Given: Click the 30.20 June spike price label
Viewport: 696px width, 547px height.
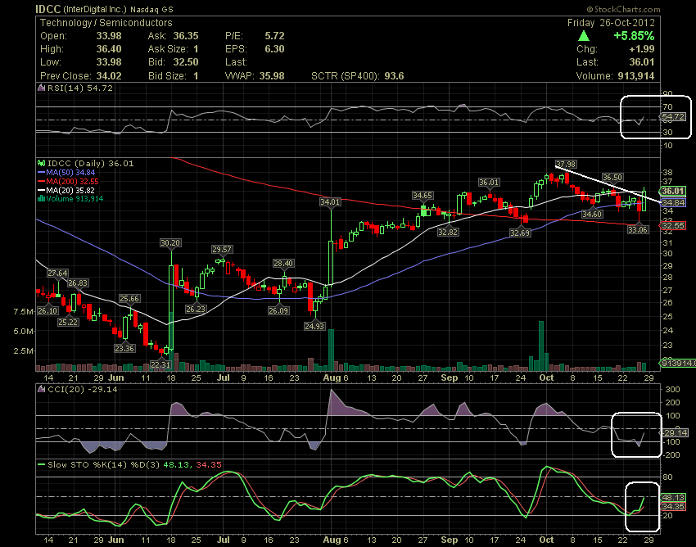Looking at the screenshot, I should 170,243.
